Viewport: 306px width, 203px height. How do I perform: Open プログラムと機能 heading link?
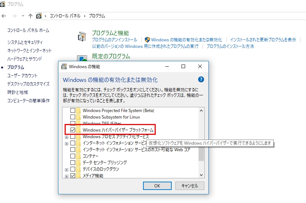coord(110,33)
